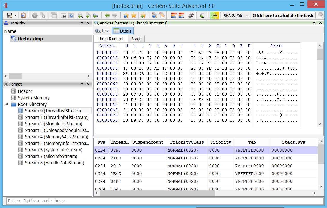Image resolution: width=327 pixels, height=208 pixels.
Task: Click the file settings gear icon
Action: [x=42, y=15]
